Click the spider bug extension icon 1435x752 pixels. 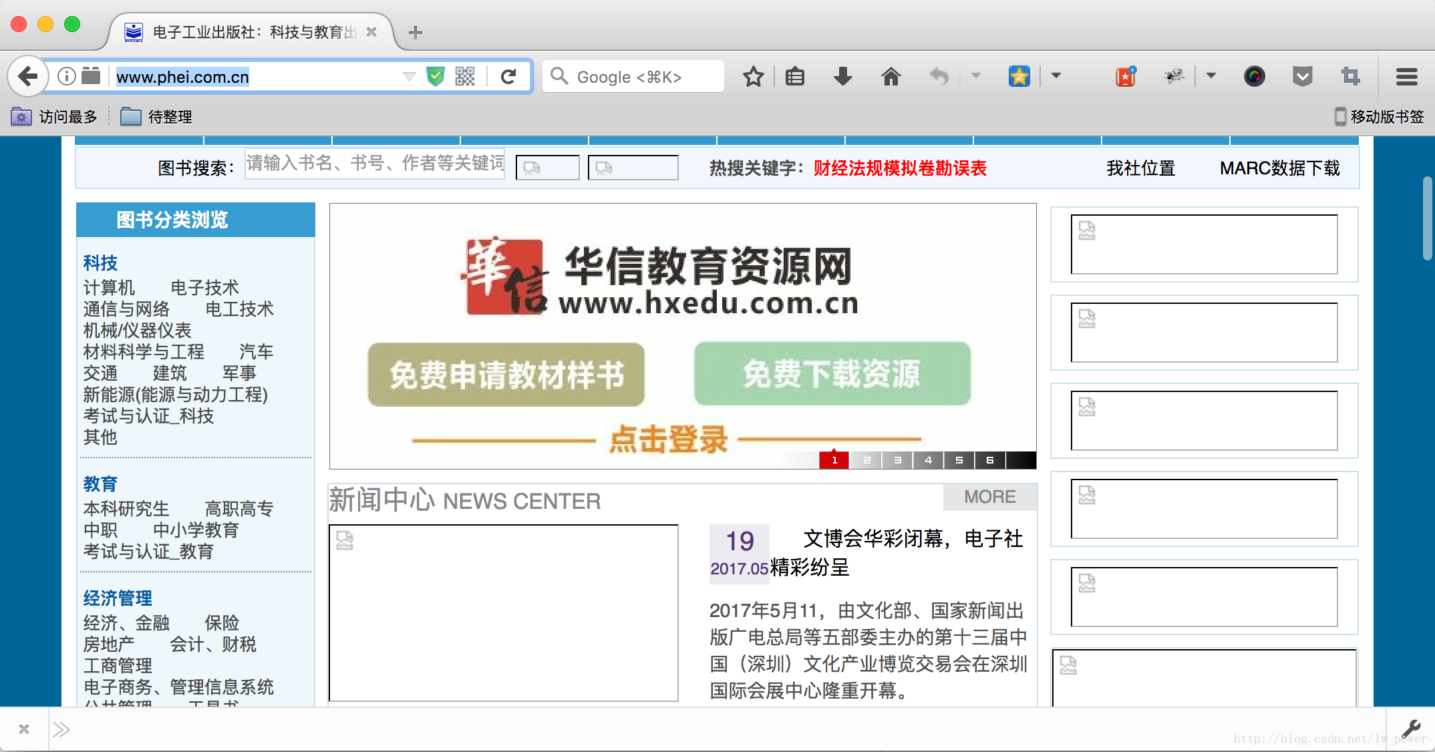pos(1174,76)
